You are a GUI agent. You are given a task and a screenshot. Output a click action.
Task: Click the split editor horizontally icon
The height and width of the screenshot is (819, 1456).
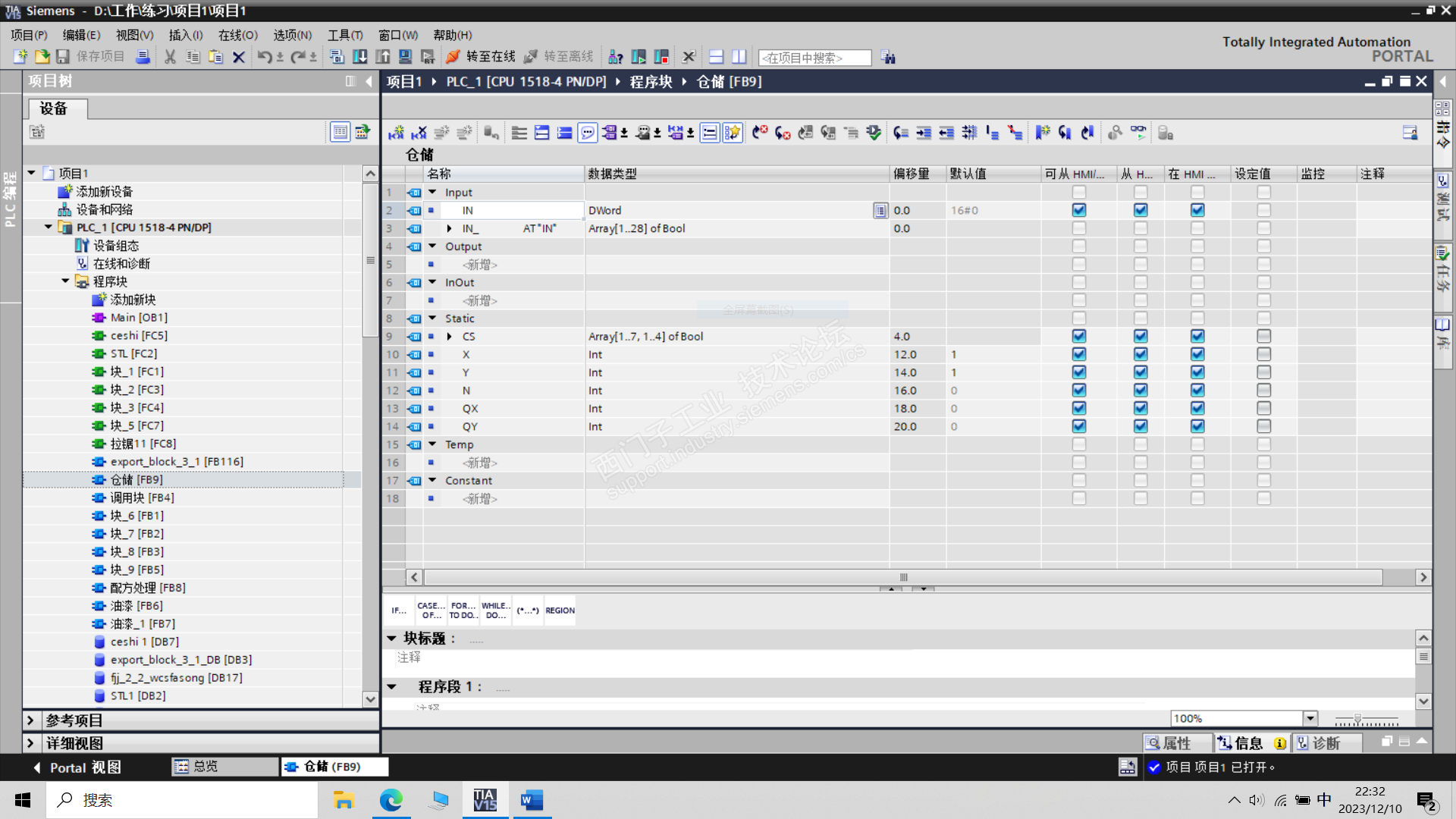click(x=716, y=57)
